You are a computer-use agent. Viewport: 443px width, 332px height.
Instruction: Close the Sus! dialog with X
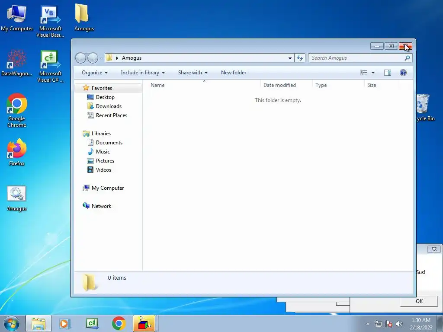434,249
